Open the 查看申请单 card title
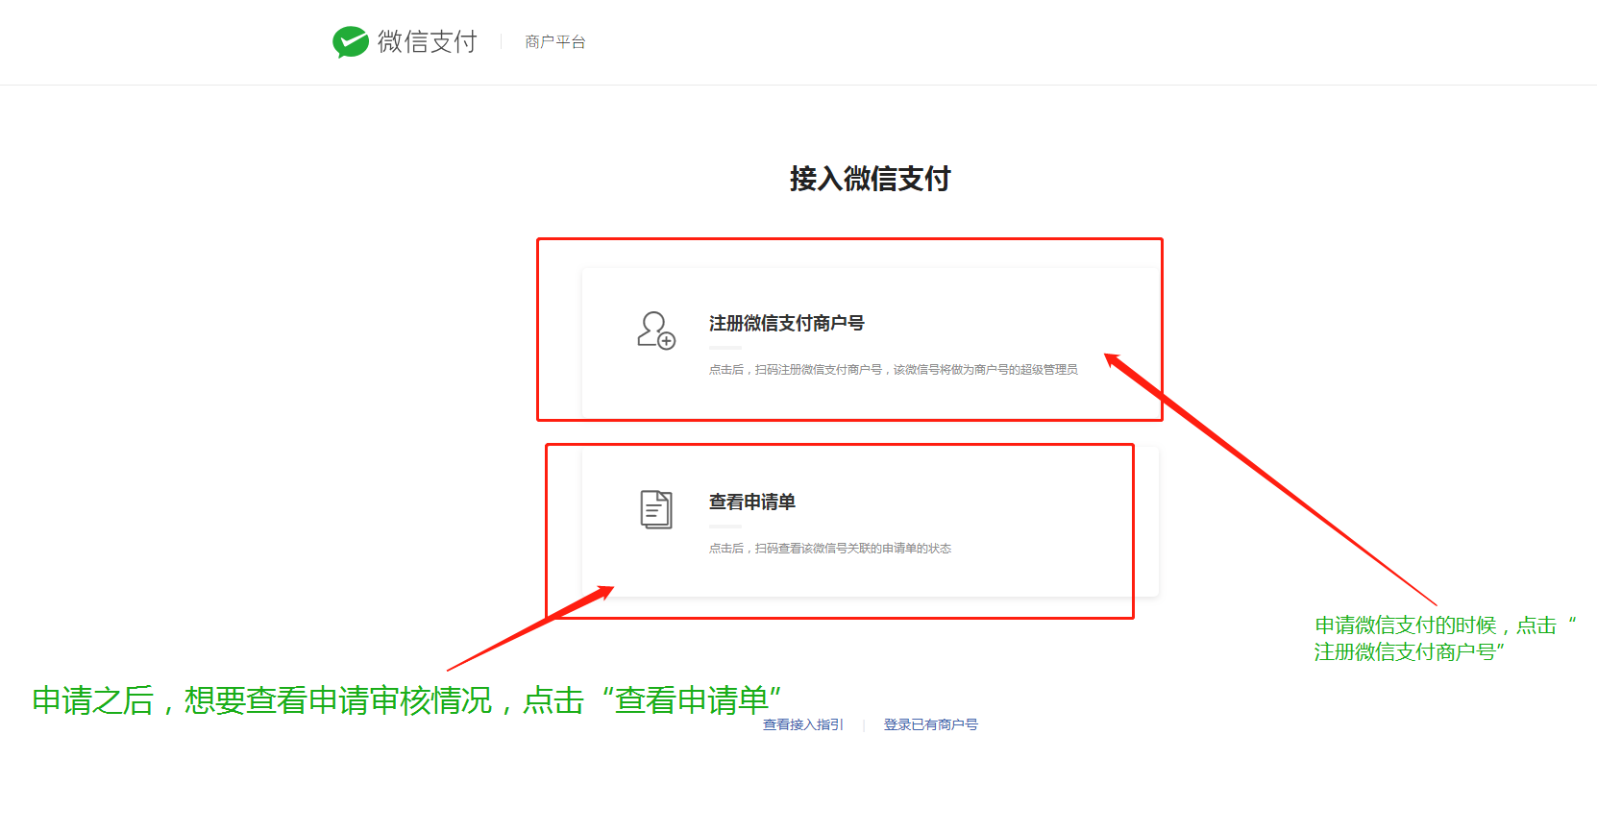 pyautogui.click(x=751, y=502)
